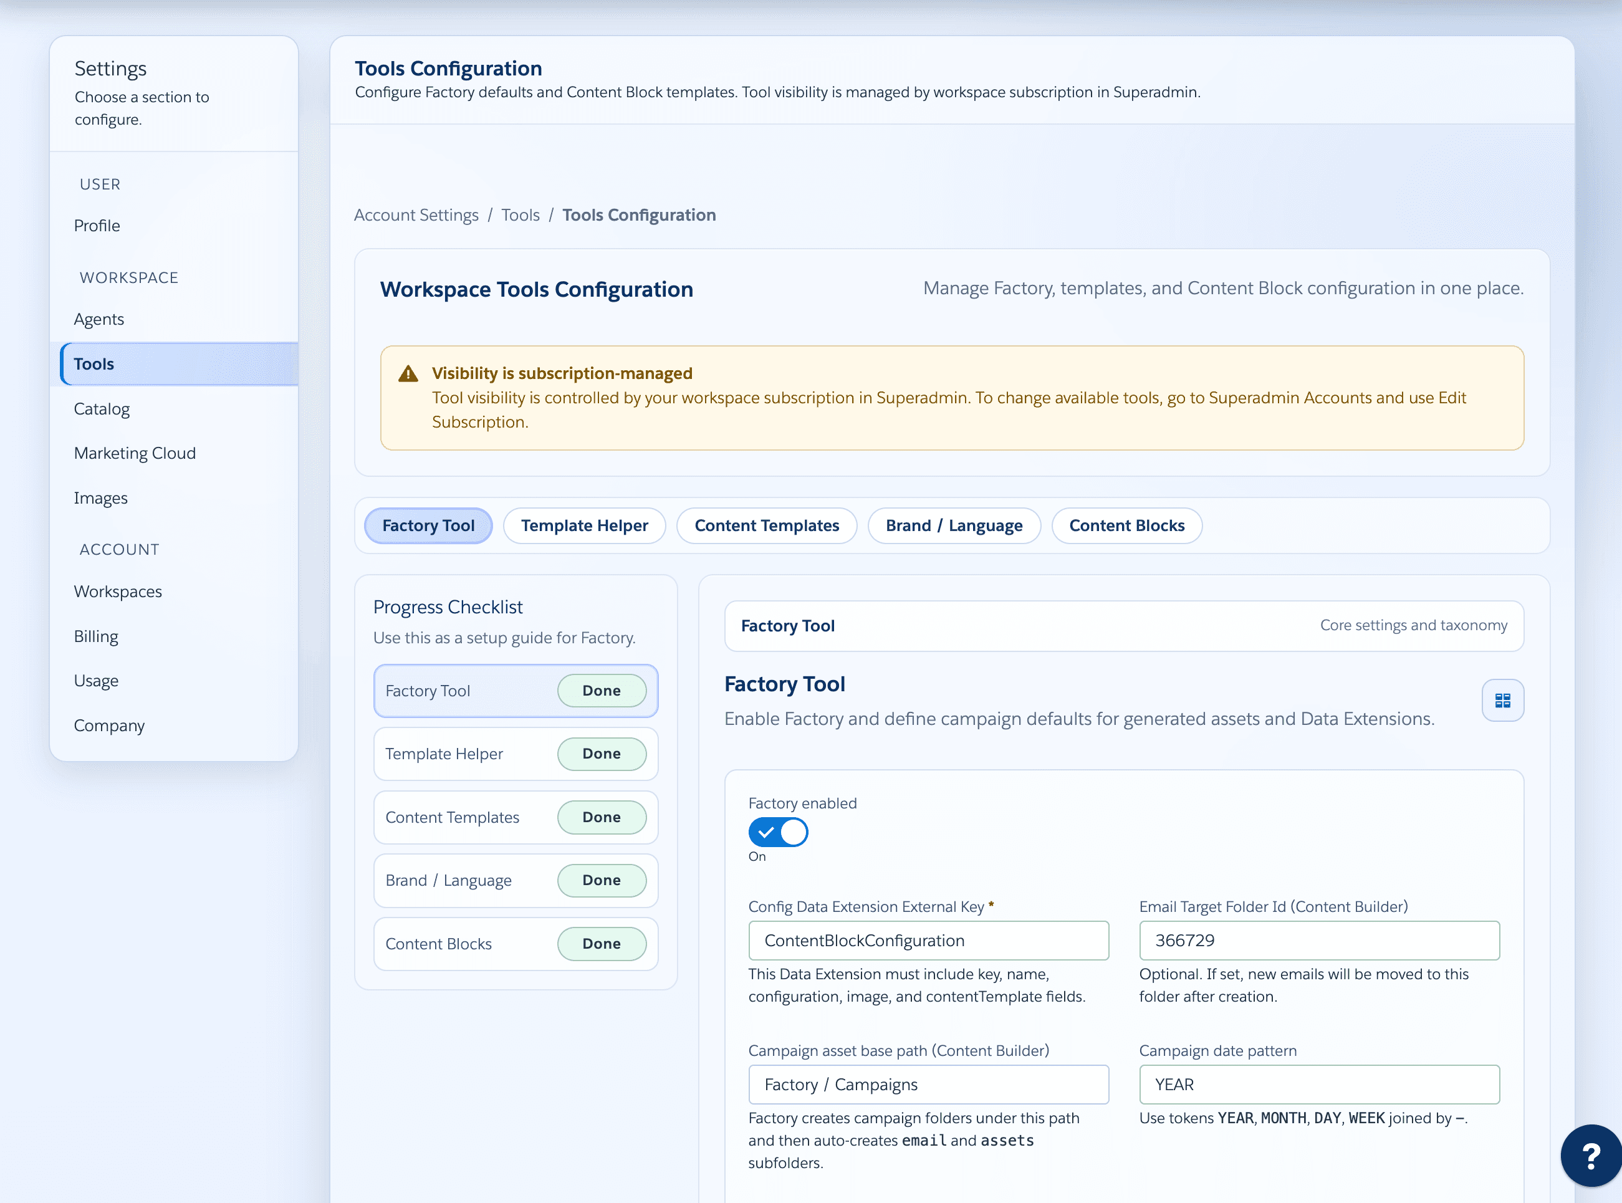
Task: Switch to the Template Helper tab
Action: coord(584,525)
